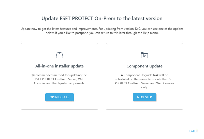The image size is (204, 139).
Task: Click the "scheduled on the server" text line
Action: tap(144, 79)
